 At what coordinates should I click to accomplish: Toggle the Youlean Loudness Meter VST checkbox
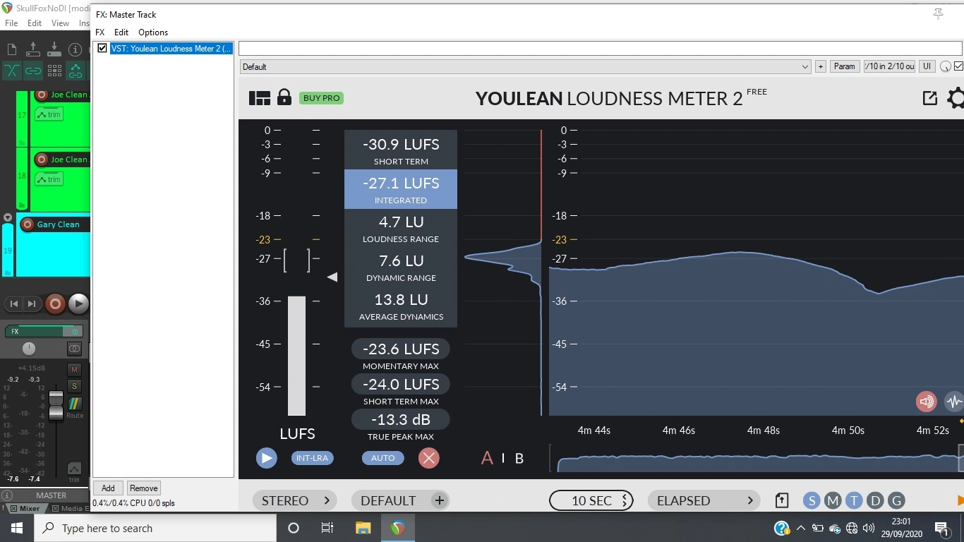point(102,49)
